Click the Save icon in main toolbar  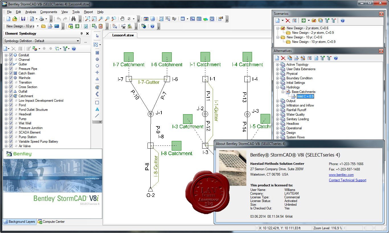(x=23, y=19)
